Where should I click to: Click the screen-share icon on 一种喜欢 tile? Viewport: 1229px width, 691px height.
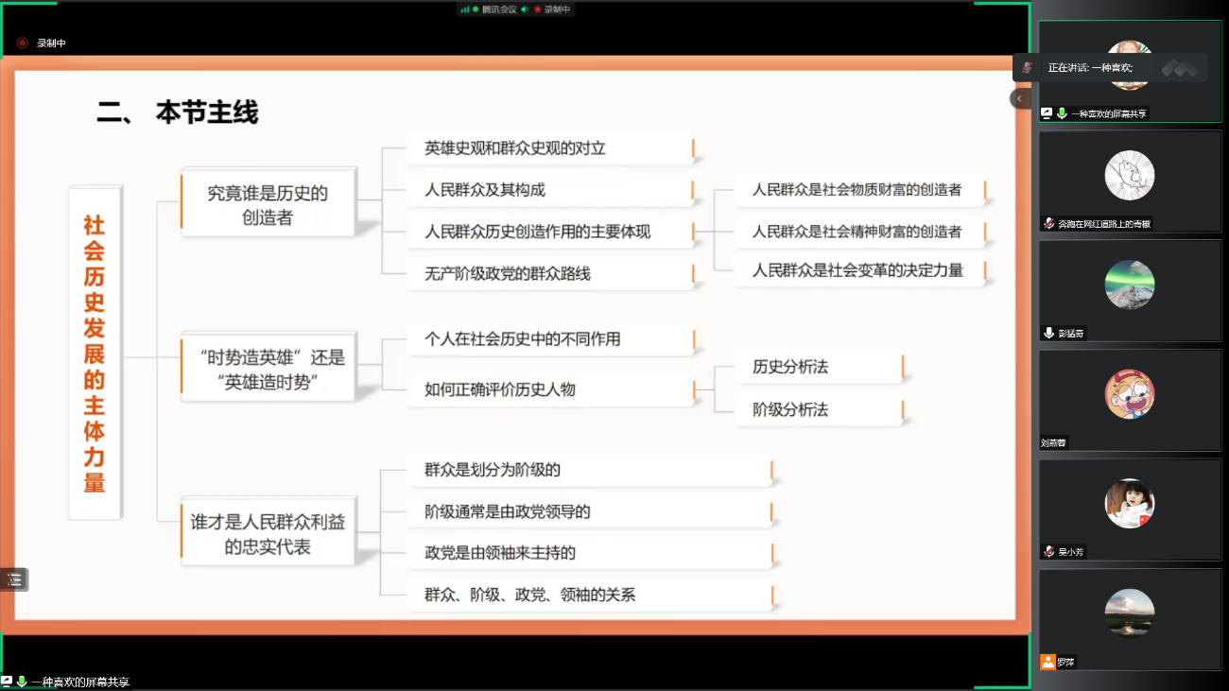[x=1047, y=113]
